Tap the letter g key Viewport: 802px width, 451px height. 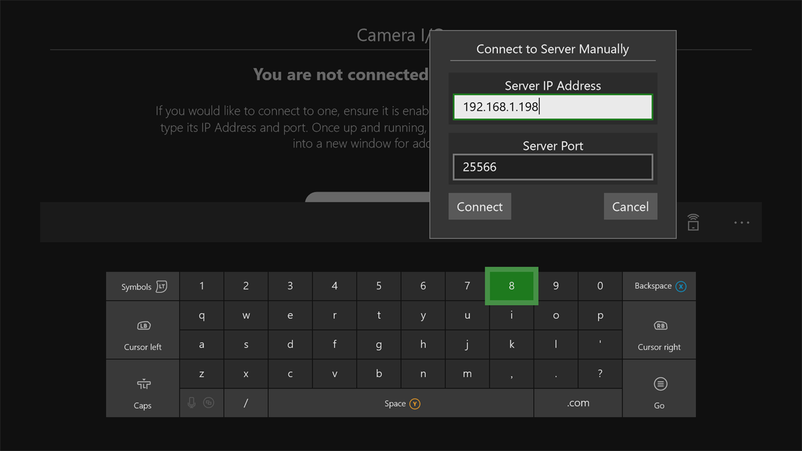click(378, 345)
